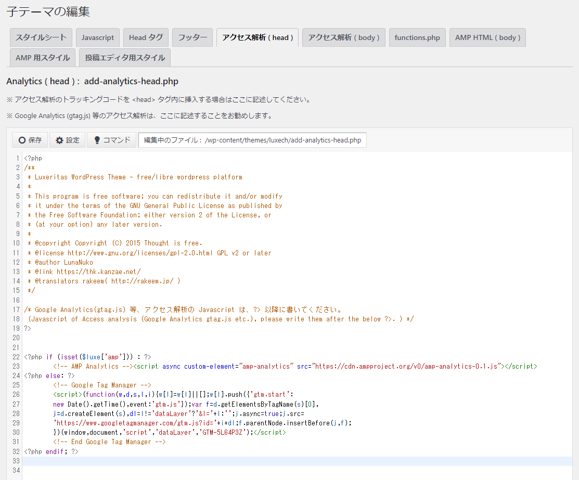579x480 pixels.
Task: Click the 'GTM-5L64P3Z' line
Action: point(170,432)
